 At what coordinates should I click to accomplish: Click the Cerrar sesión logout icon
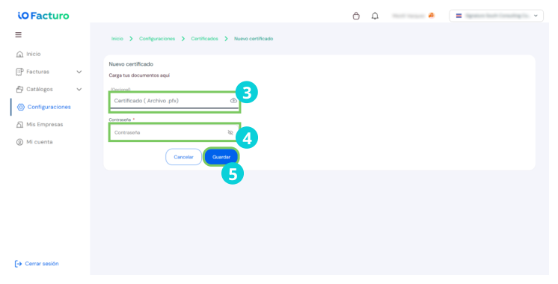click(18, 264)
